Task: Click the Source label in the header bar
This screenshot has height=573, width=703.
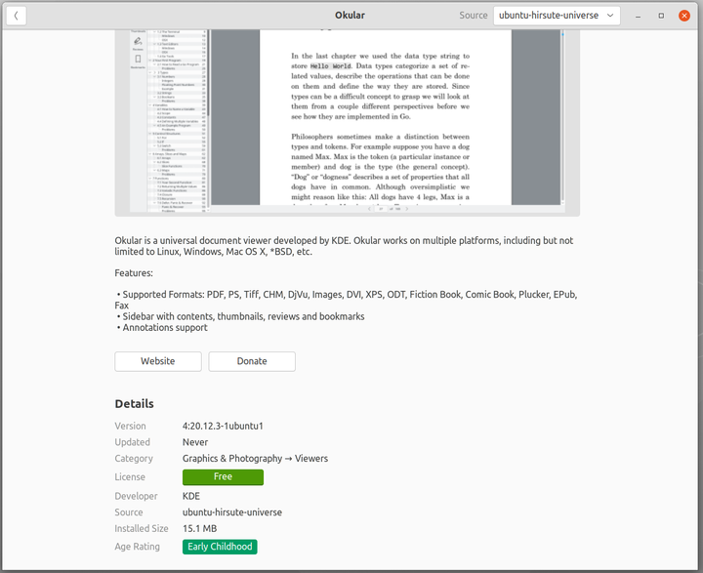Action: click(473, 16)
